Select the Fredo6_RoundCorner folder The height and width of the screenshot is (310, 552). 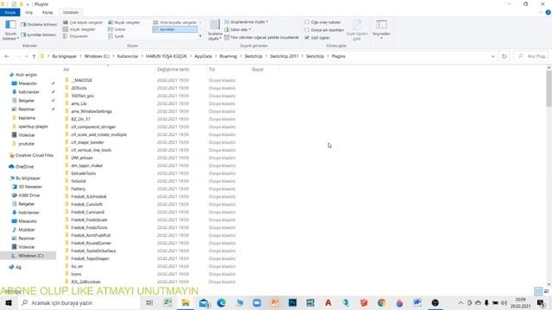click(91, 243)
